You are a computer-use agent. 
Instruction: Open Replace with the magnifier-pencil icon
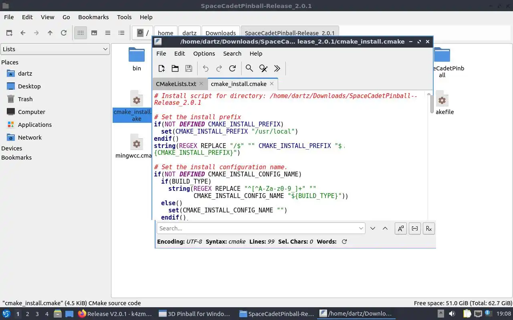(263, 68)
